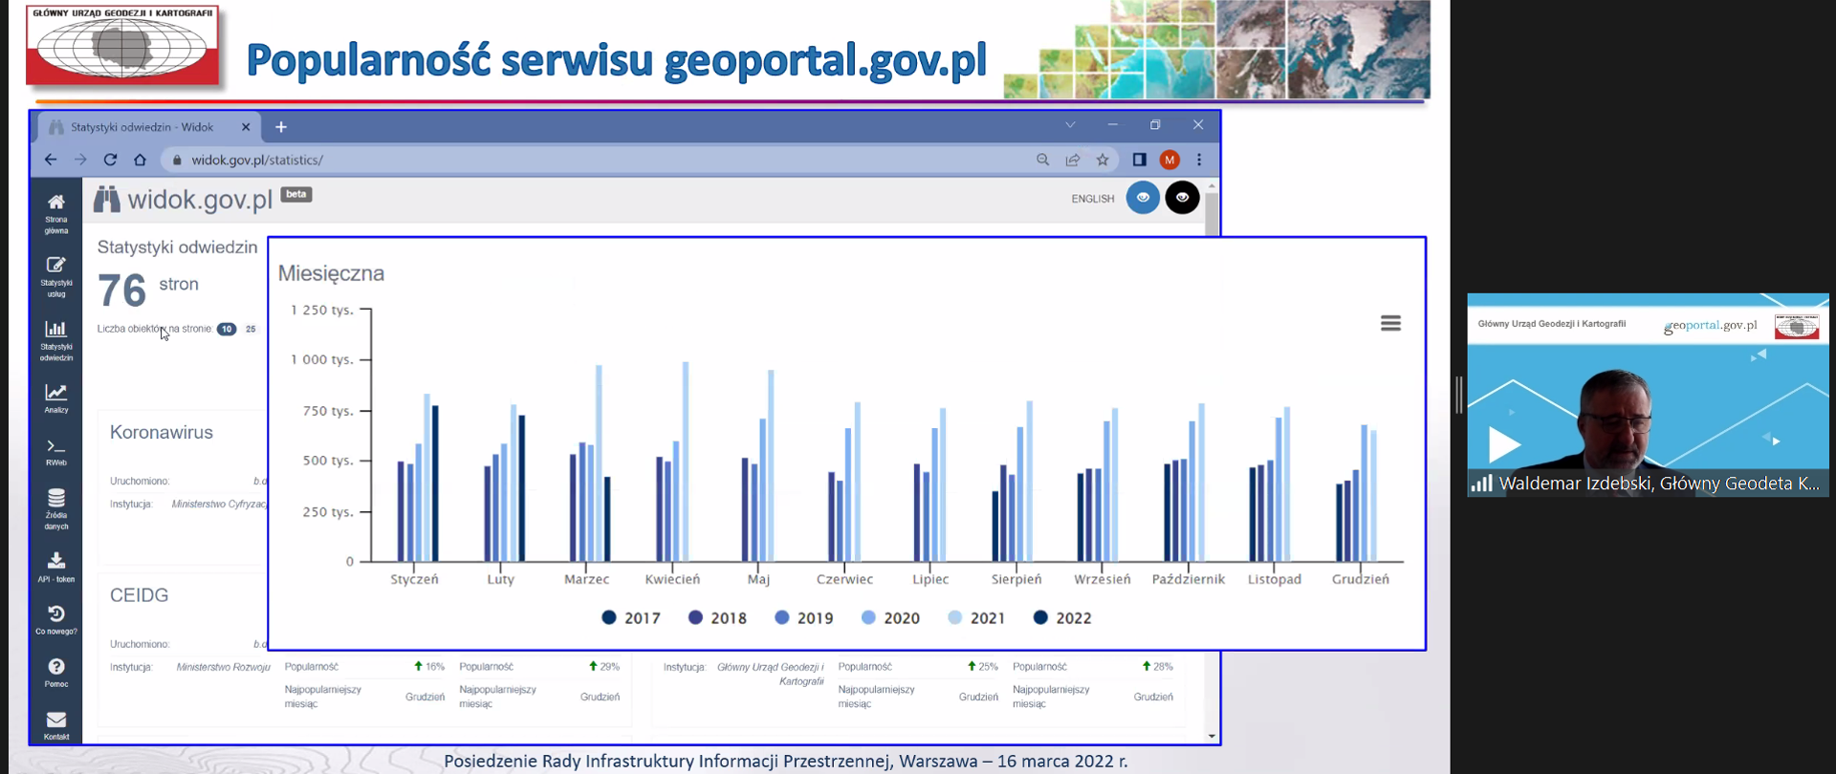
Task: Toggle the 2022 series in chart legend
Action: pyautogui.click(x=1062, y=618)
